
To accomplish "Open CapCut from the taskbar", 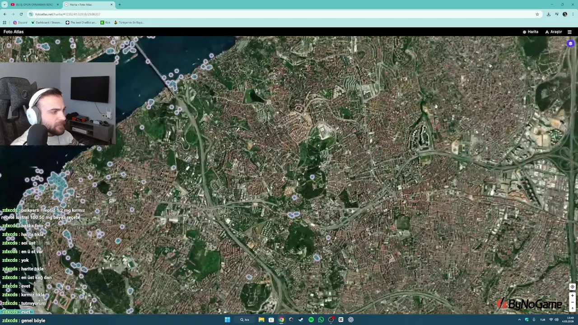I will (x=341, y=320).
